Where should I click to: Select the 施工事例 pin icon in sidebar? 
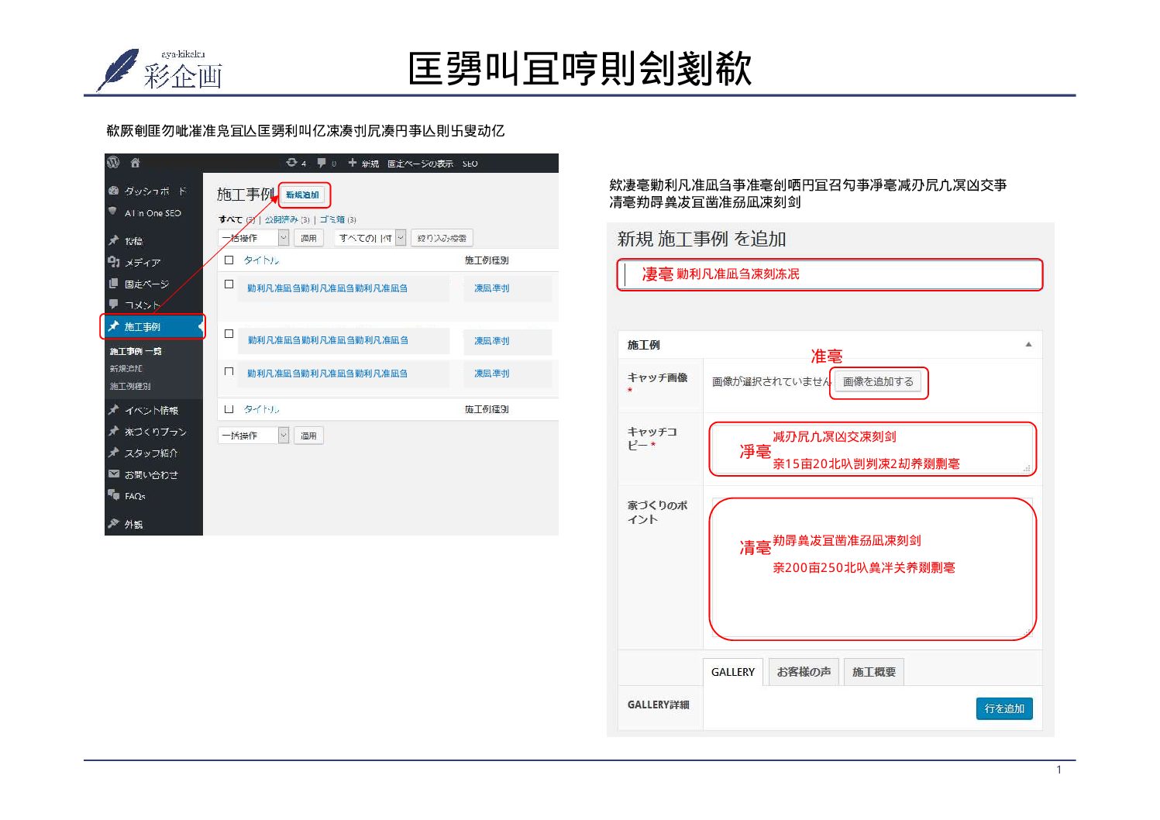[x=114, y=326]
